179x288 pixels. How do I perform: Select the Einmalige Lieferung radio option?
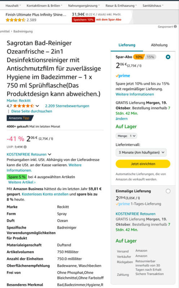(x=168, y=191)
